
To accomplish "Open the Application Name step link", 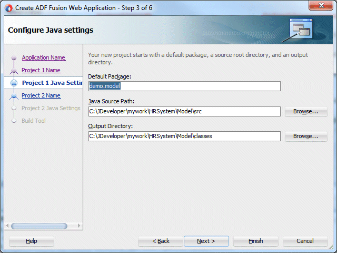I will [44, 57].
